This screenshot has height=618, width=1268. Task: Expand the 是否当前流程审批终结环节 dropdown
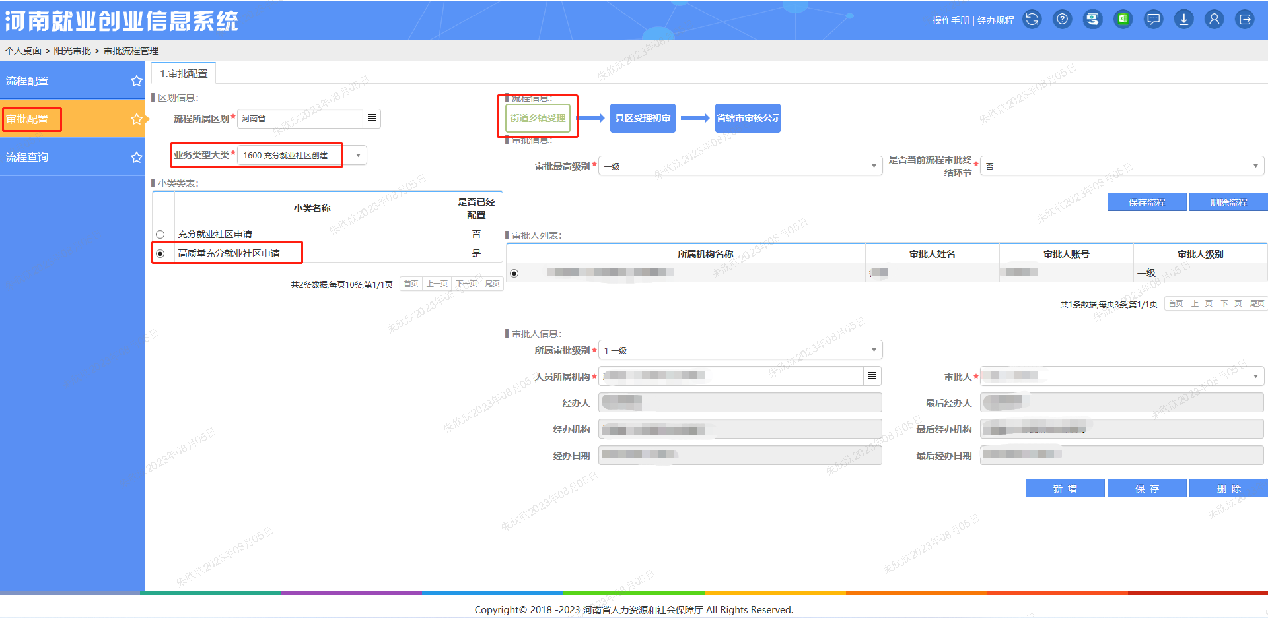1121,166
